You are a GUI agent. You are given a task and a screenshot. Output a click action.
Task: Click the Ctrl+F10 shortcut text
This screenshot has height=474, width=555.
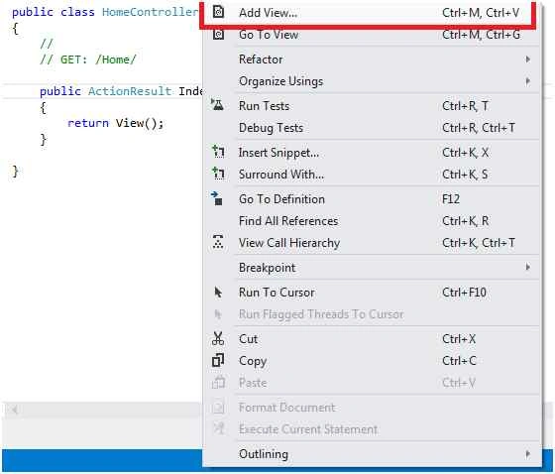coord(464,293)
